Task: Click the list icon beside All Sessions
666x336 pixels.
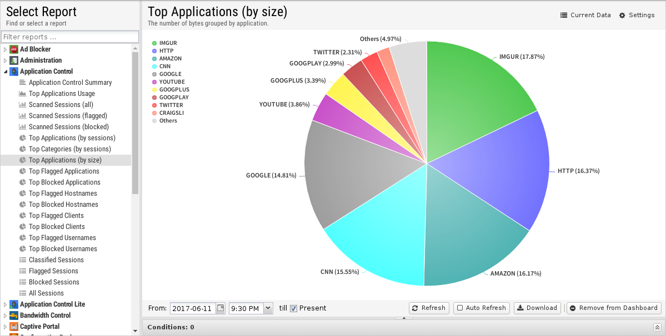Action: coord(23,293)
